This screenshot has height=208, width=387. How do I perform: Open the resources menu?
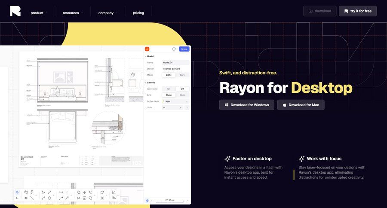[x=73, y=13]
